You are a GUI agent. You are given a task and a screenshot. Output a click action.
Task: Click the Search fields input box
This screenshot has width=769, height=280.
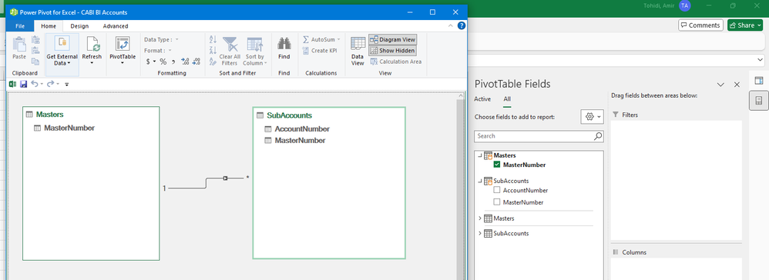539,136
